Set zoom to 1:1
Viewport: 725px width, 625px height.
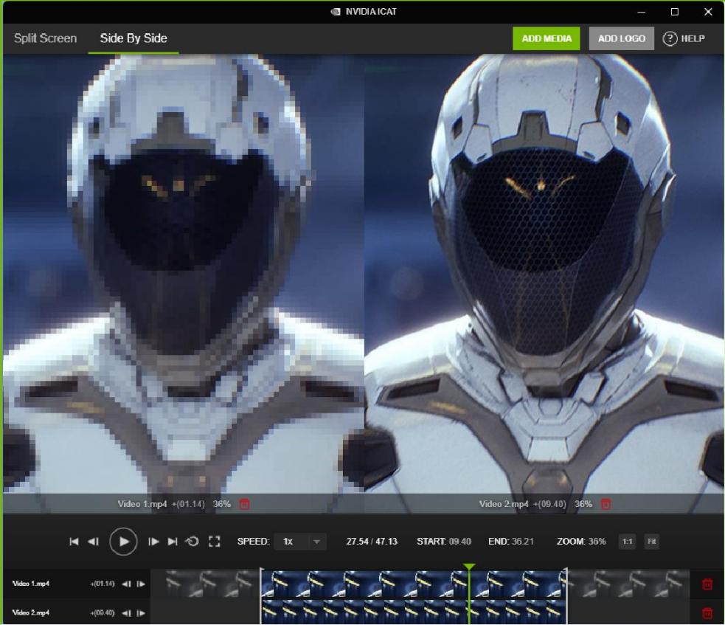coord(627,542)
